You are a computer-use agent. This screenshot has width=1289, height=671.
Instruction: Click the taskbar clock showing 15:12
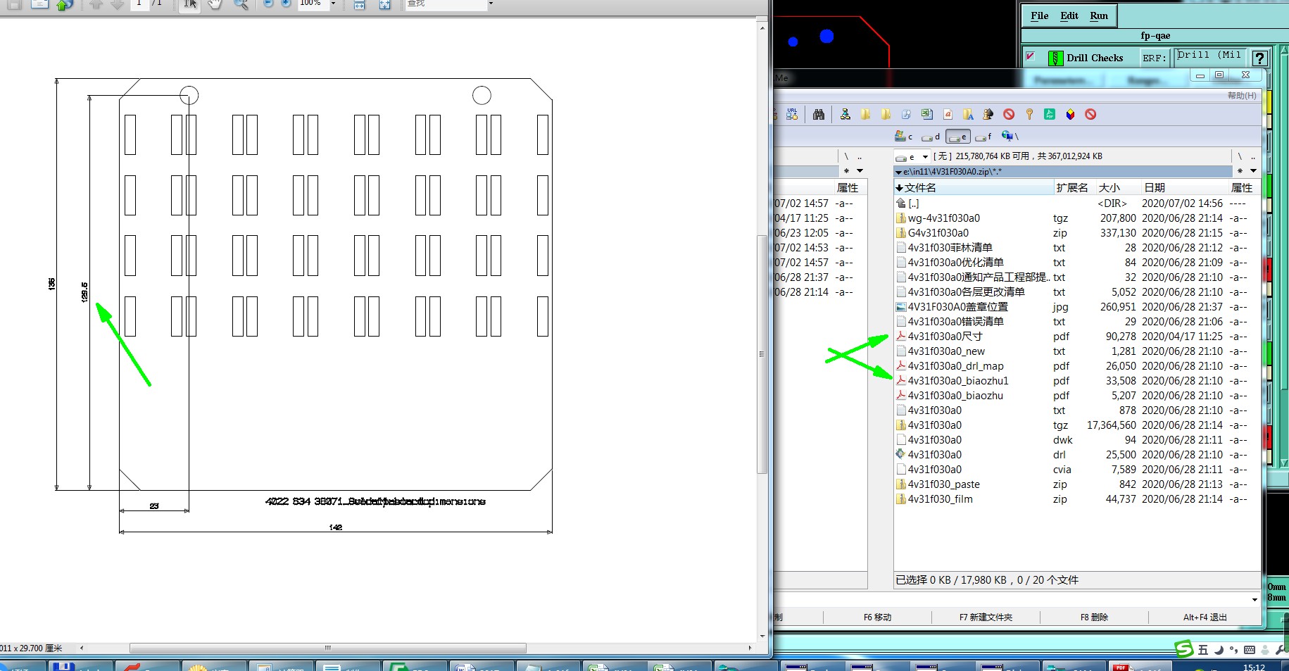click(1254, 667)
